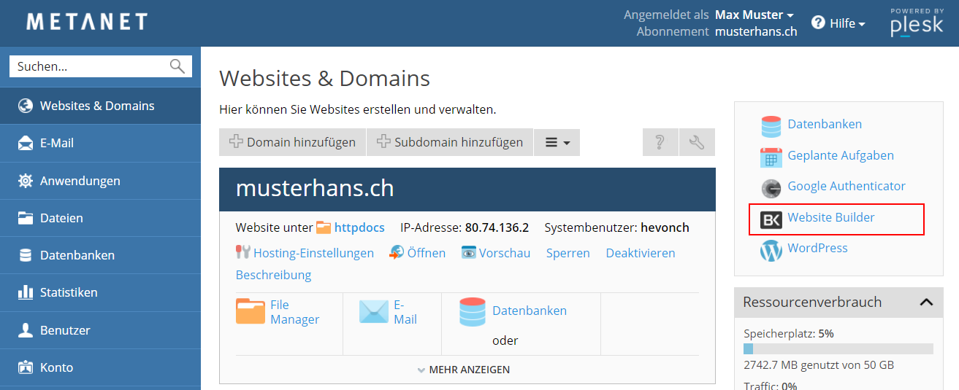The height and width of the screenshot is (390, 959).
Task: Click the Geplante Aufgaben calendar icon
Action: [771, 157]
